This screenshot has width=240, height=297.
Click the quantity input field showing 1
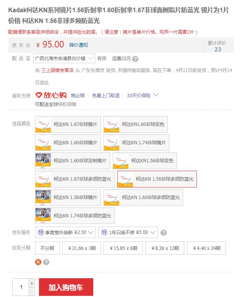21,287
